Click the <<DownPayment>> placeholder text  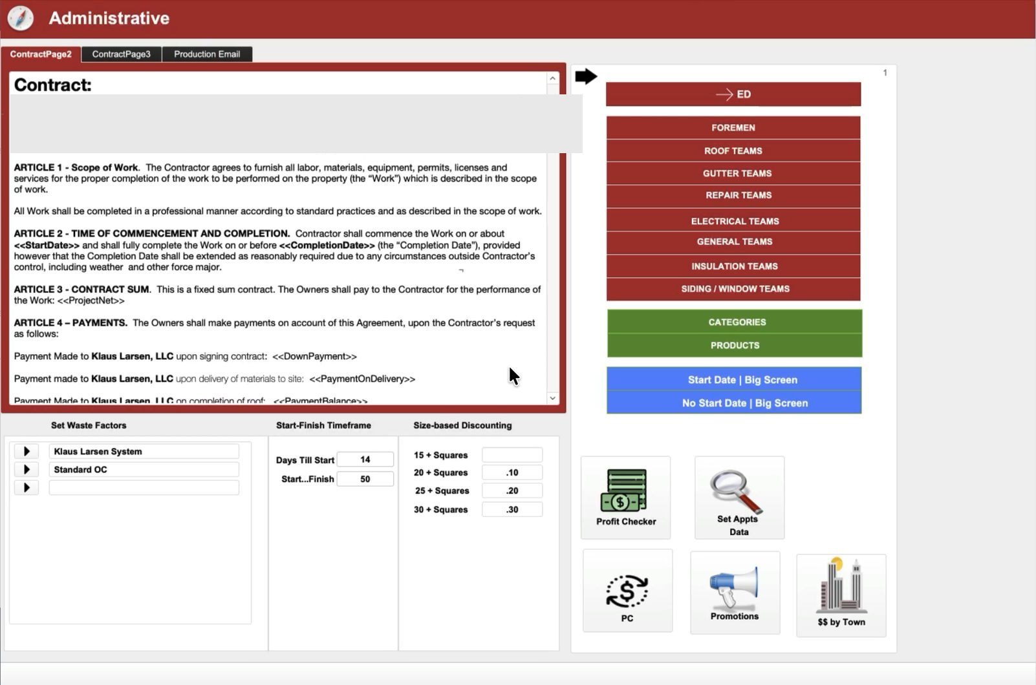[x=314, y=356]
